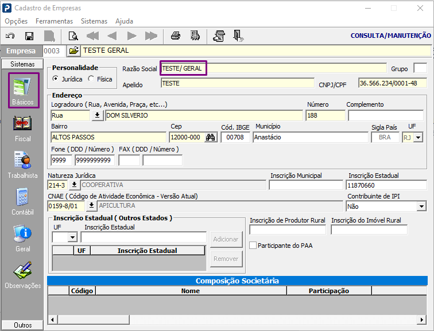This screenshot has width=434, height=331.
Task: Click the Inscrição Estadual field 11870660
Action: 386,185
